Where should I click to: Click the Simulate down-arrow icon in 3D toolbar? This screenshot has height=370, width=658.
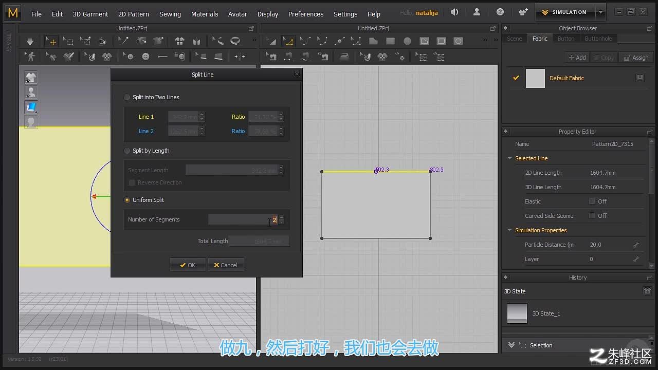[x=30, y=42]
